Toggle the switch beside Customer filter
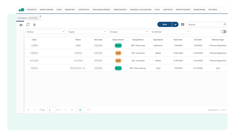The image size is (230, 135). click(223, 32)
